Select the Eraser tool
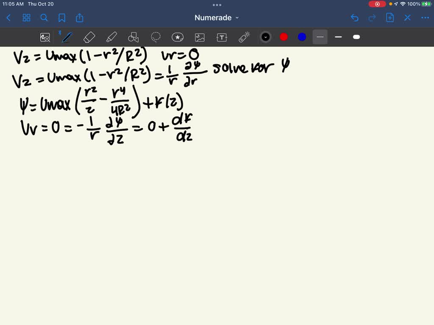This screenshot has width=434, height=325. [x=89, y=37]
